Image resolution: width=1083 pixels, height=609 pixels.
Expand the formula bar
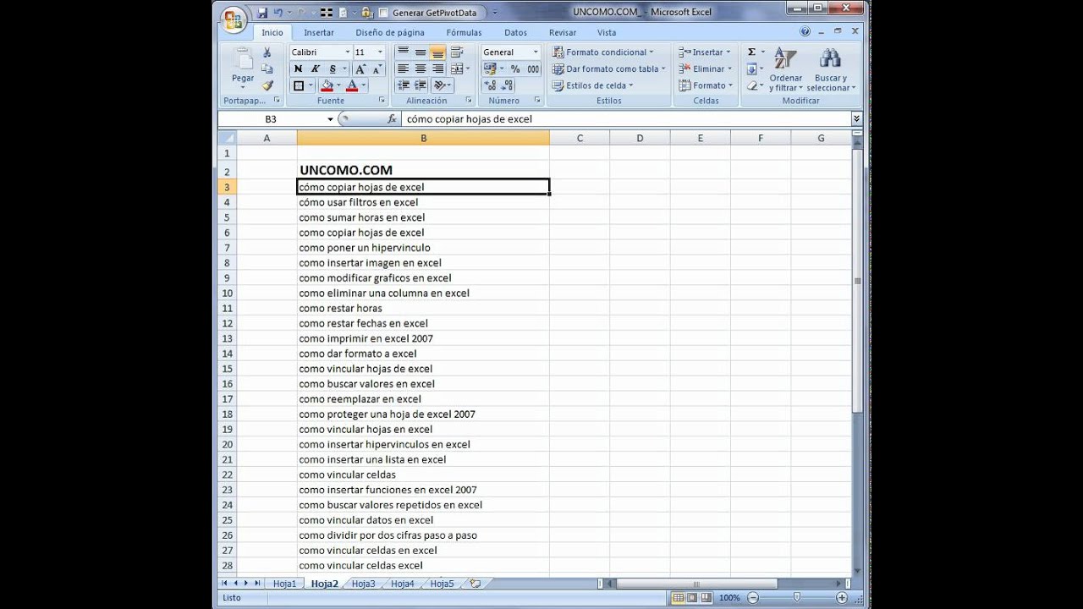click(x=856, y=119)
